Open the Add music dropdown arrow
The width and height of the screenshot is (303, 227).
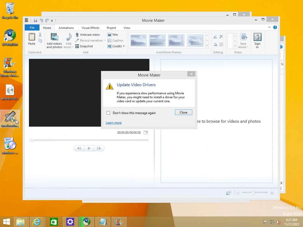(x=73, y=47)
